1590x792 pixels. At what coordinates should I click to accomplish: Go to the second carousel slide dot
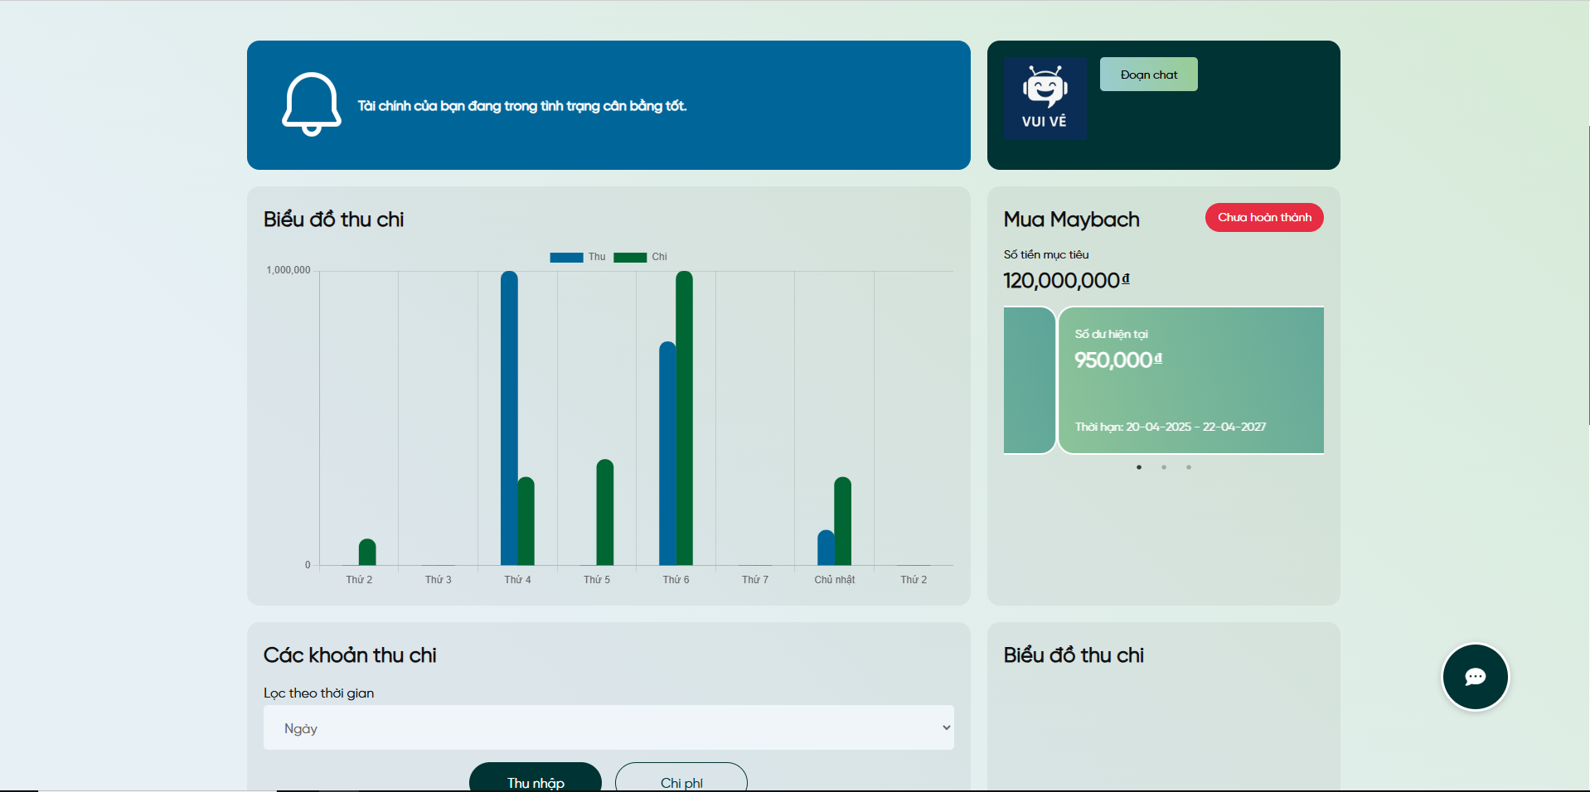pyautogui.click(x=1164, y=467)
